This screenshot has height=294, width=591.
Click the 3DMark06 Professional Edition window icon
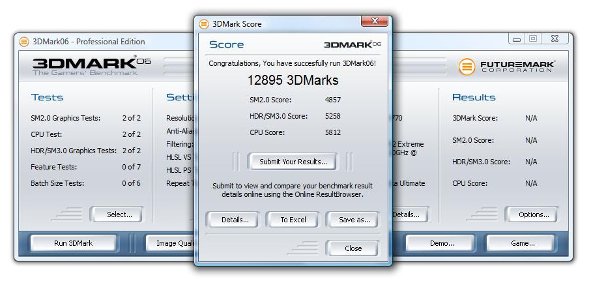(24, 42)
